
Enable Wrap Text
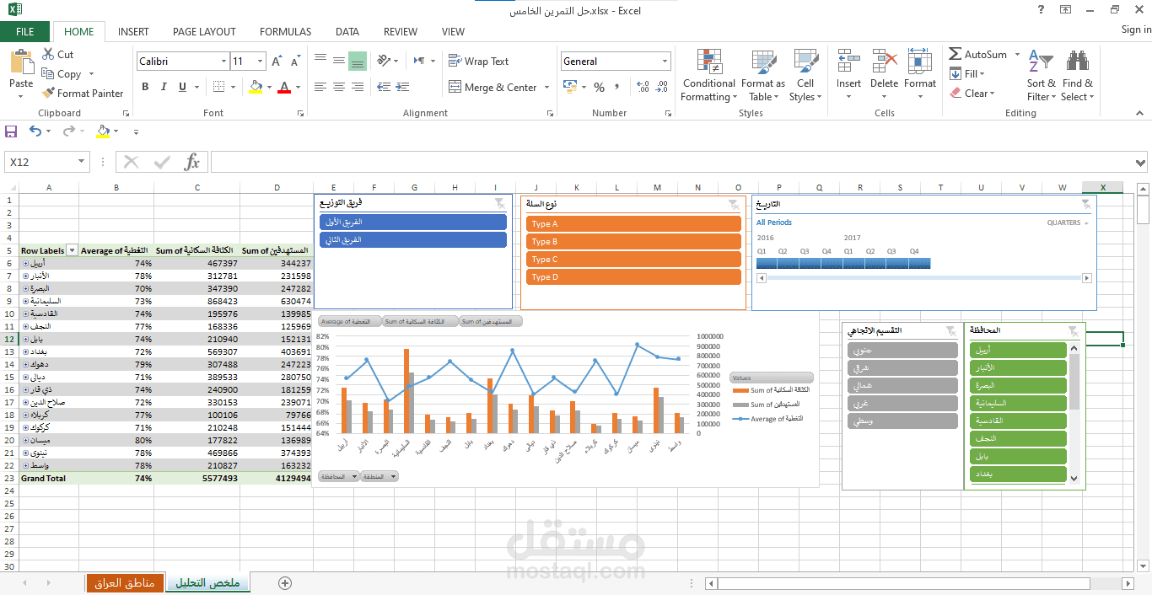coord(481,61)
